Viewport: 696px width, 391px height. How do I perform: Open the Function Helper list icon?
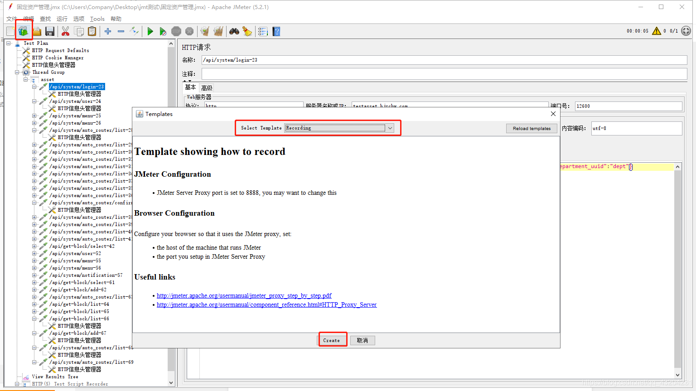pyautogui.click(x=263, y=31)
